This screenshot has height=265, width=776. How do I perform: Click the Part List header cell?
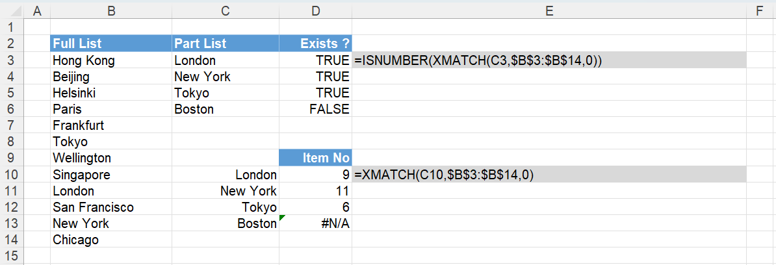[x=225, y=43]
